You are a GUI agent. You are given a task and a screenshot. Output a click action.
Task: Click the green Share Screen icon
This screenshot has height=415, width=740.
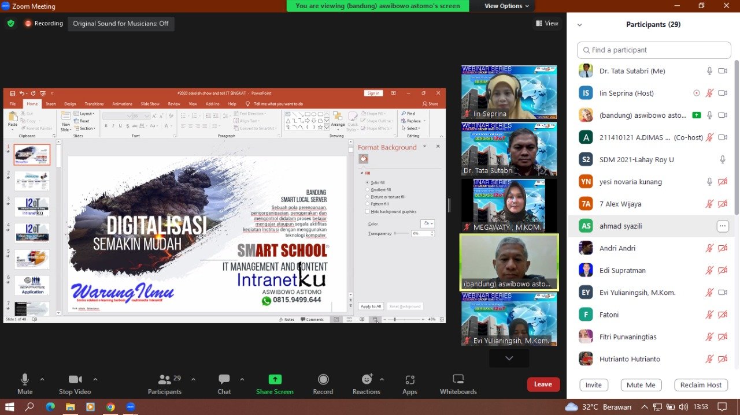tap(275, 379)
